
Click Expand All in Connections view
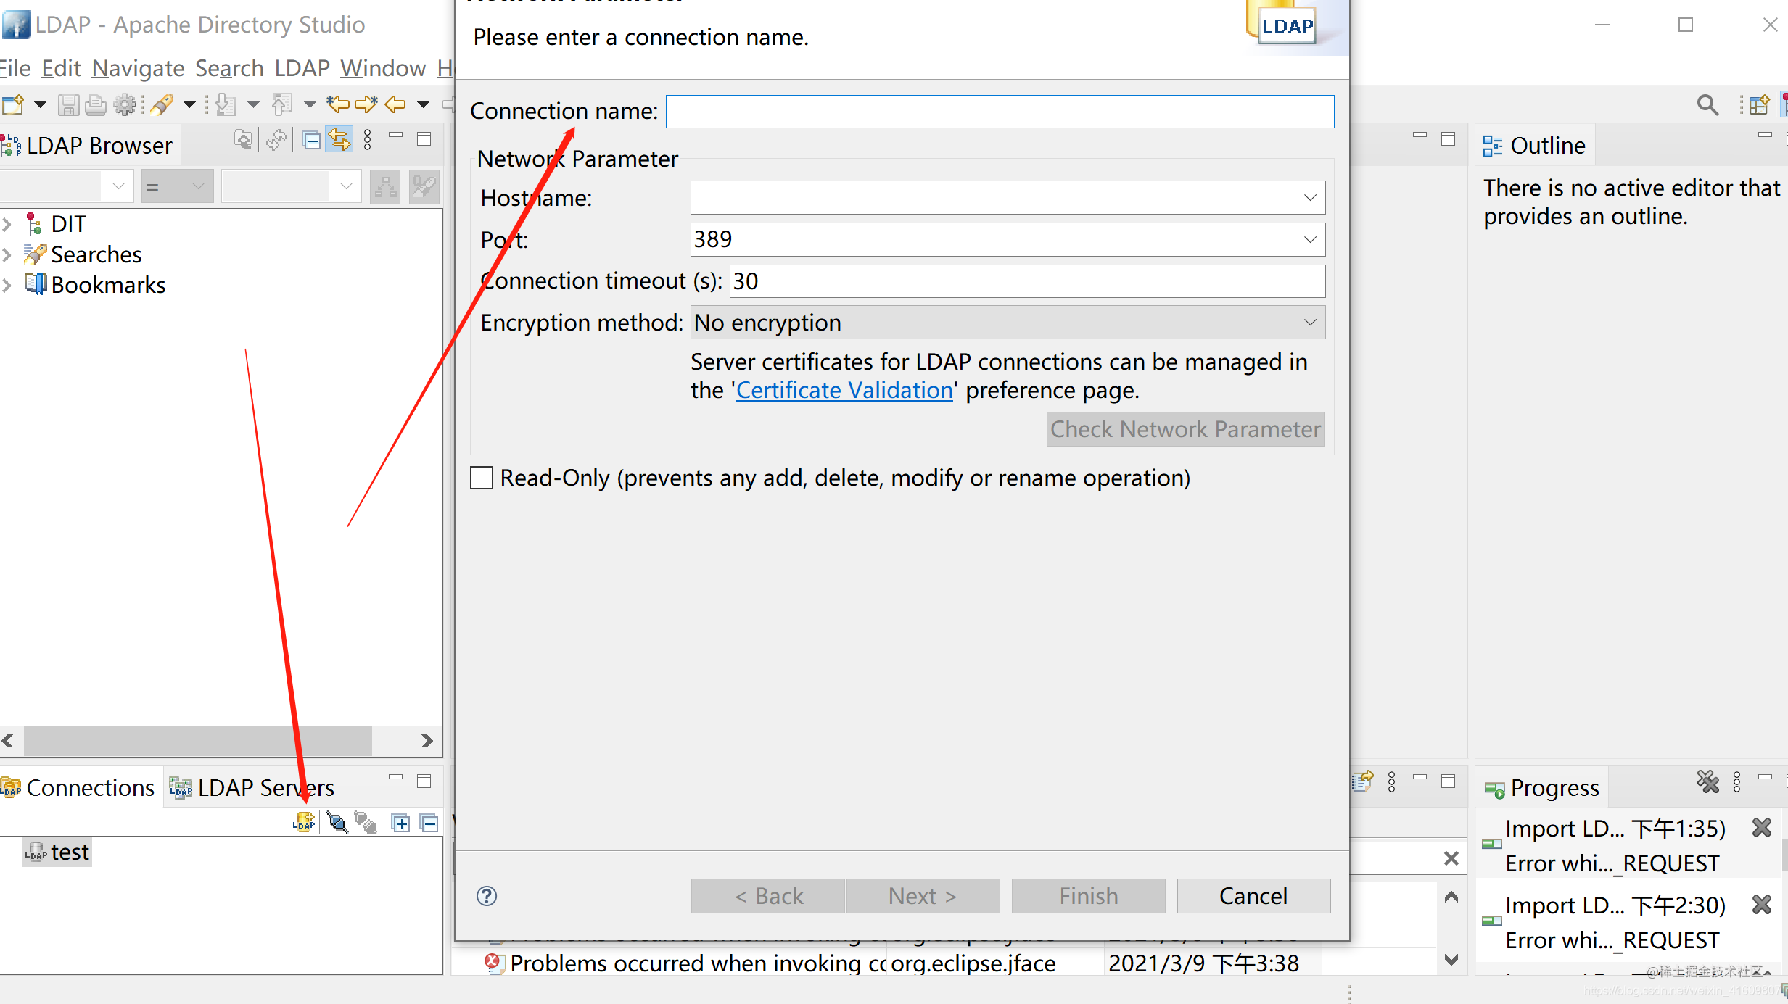coord(400,823)
